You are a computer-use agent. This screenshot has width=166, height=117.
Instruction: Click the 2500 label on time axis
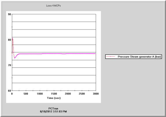click(82, 94)
